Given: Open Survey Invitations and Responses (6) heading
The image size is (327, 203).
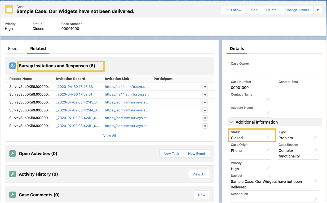Looking at the screenshot, I should click(x=57, y=66).
